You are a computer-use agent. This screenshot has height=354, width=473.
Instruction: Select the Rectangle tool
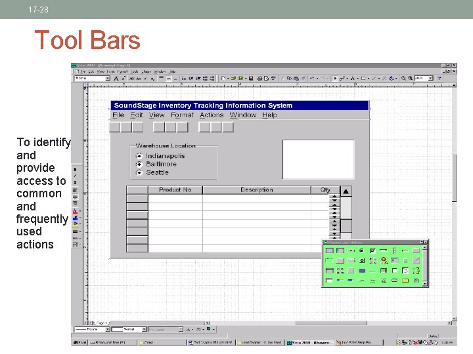[363, 78]
